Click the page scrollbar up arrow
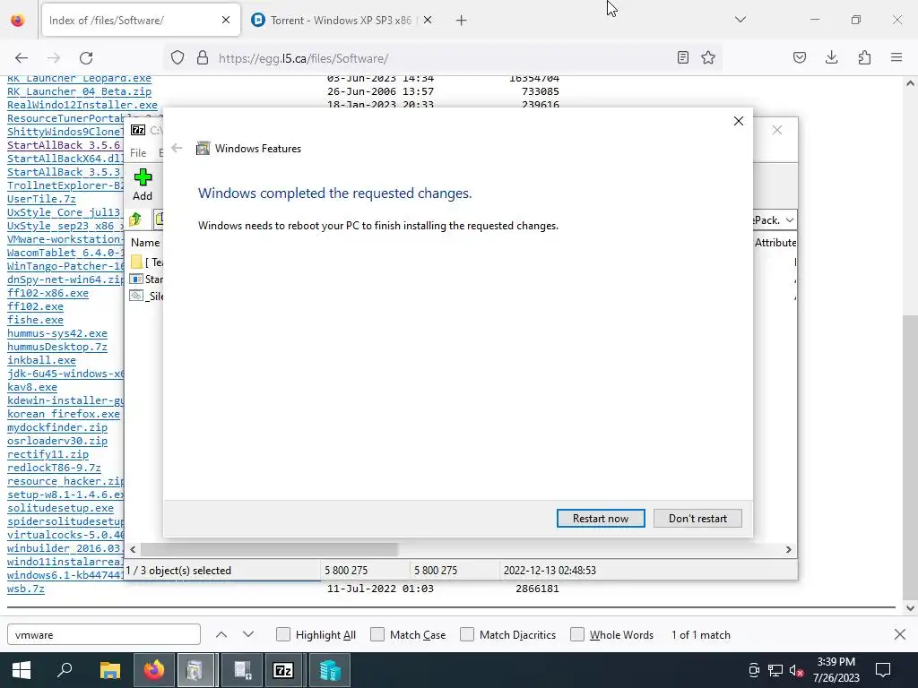Image resolution: width=918 pixels, height=688 pixels. pos(910,83)
